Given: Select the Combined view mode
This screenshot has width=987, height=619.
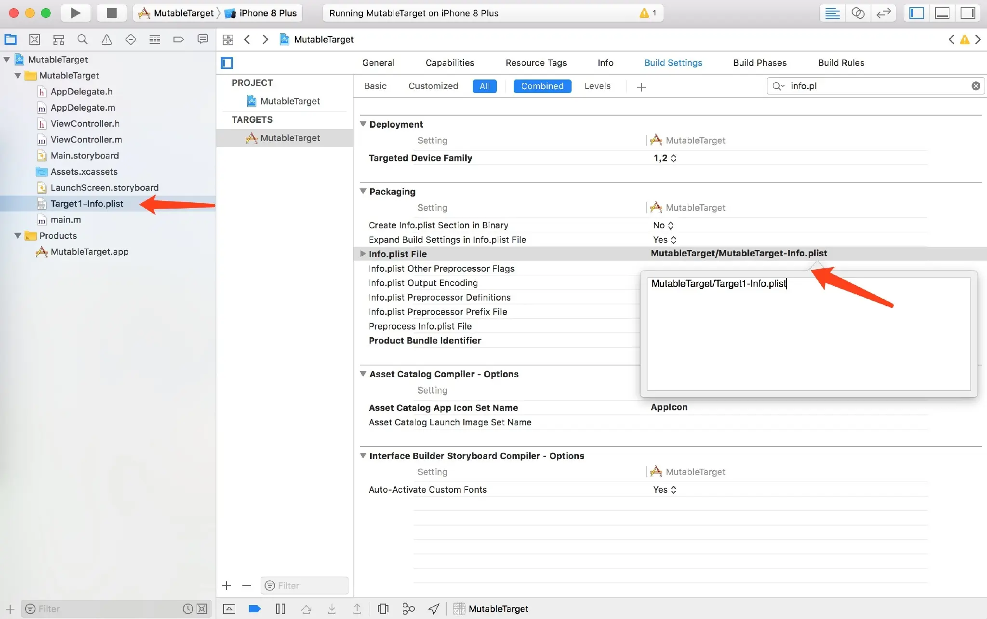Looking at the screenshot, I should (x=542, y=86).
